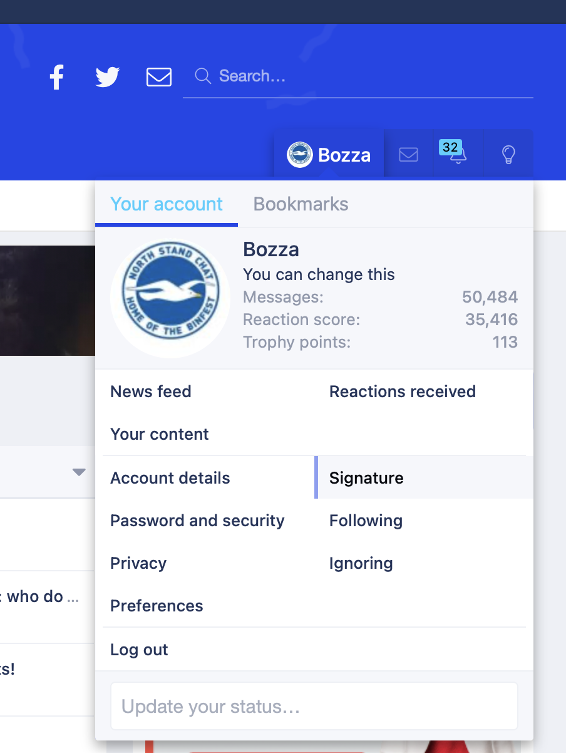The height and width of the screenshot is (753, 566).
Task: Select the Your account tab
Action: (167, 204)
